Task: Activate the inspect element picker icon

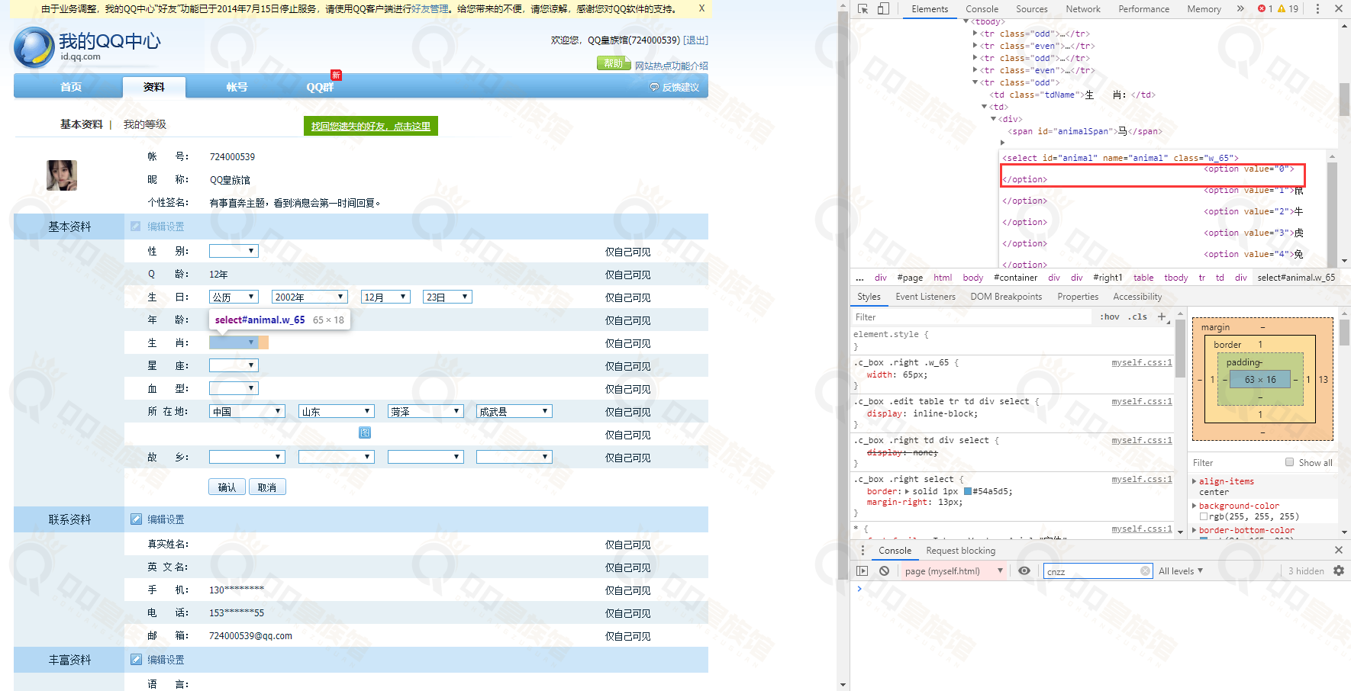Action: click(863, 9)
